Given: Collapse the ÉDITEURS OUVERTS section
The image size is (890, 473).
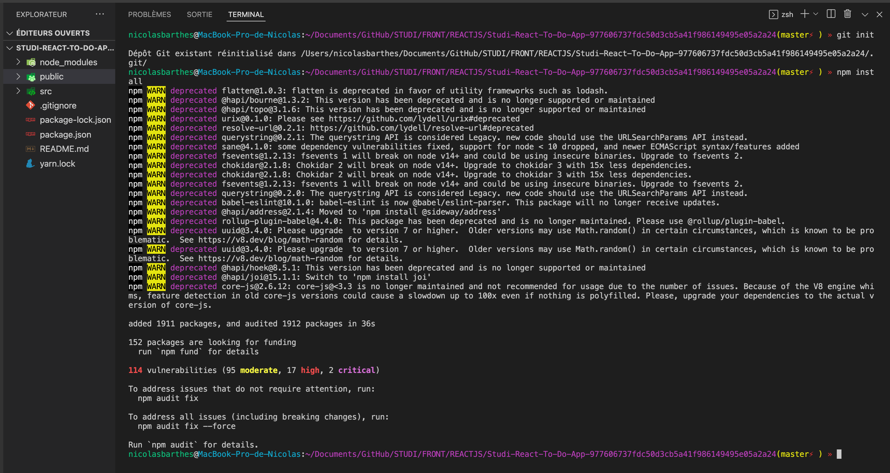Looking at the screenshot, I should point(10,33).
